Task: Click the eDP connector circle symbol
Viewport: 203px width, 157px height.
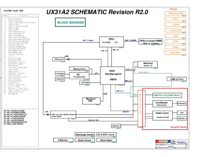Action: 48,115
